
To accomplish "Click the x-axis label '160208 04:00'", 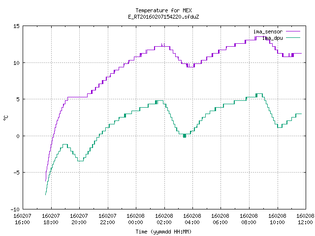I will point(192,219).
